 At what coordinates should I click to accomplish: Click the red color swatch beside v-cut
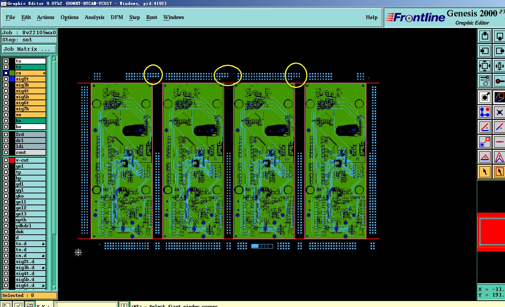tap(12, 160)
